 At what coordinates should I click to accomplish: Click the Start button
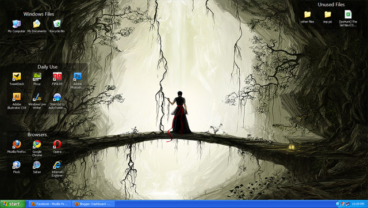click(13, 204)
